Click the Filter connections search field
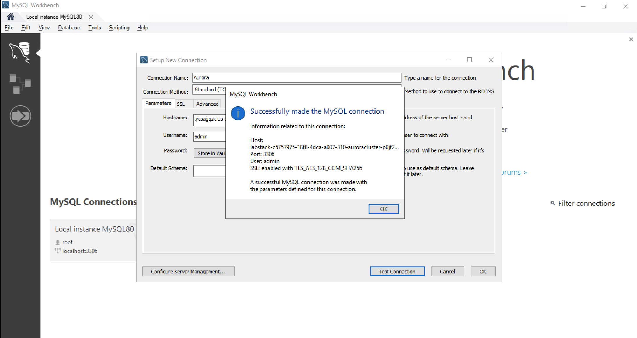Viewport: 637px width, 338px height. coord(586,203)
